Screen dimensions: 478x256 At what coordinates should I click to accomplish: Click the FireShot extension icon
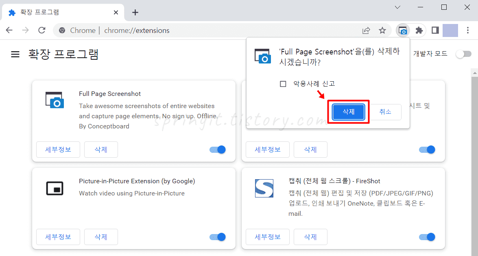[264, 188]
